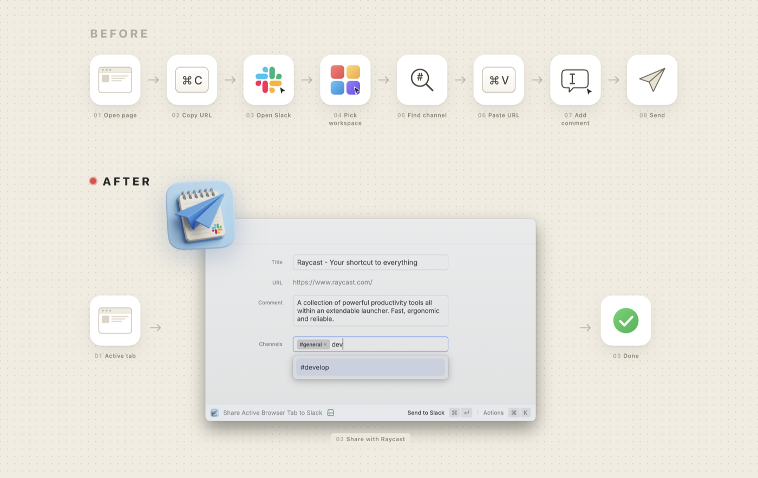Click the #general channel tag
Image resolution: width=758 pixels, height=478 pixels.
point(313,344)
